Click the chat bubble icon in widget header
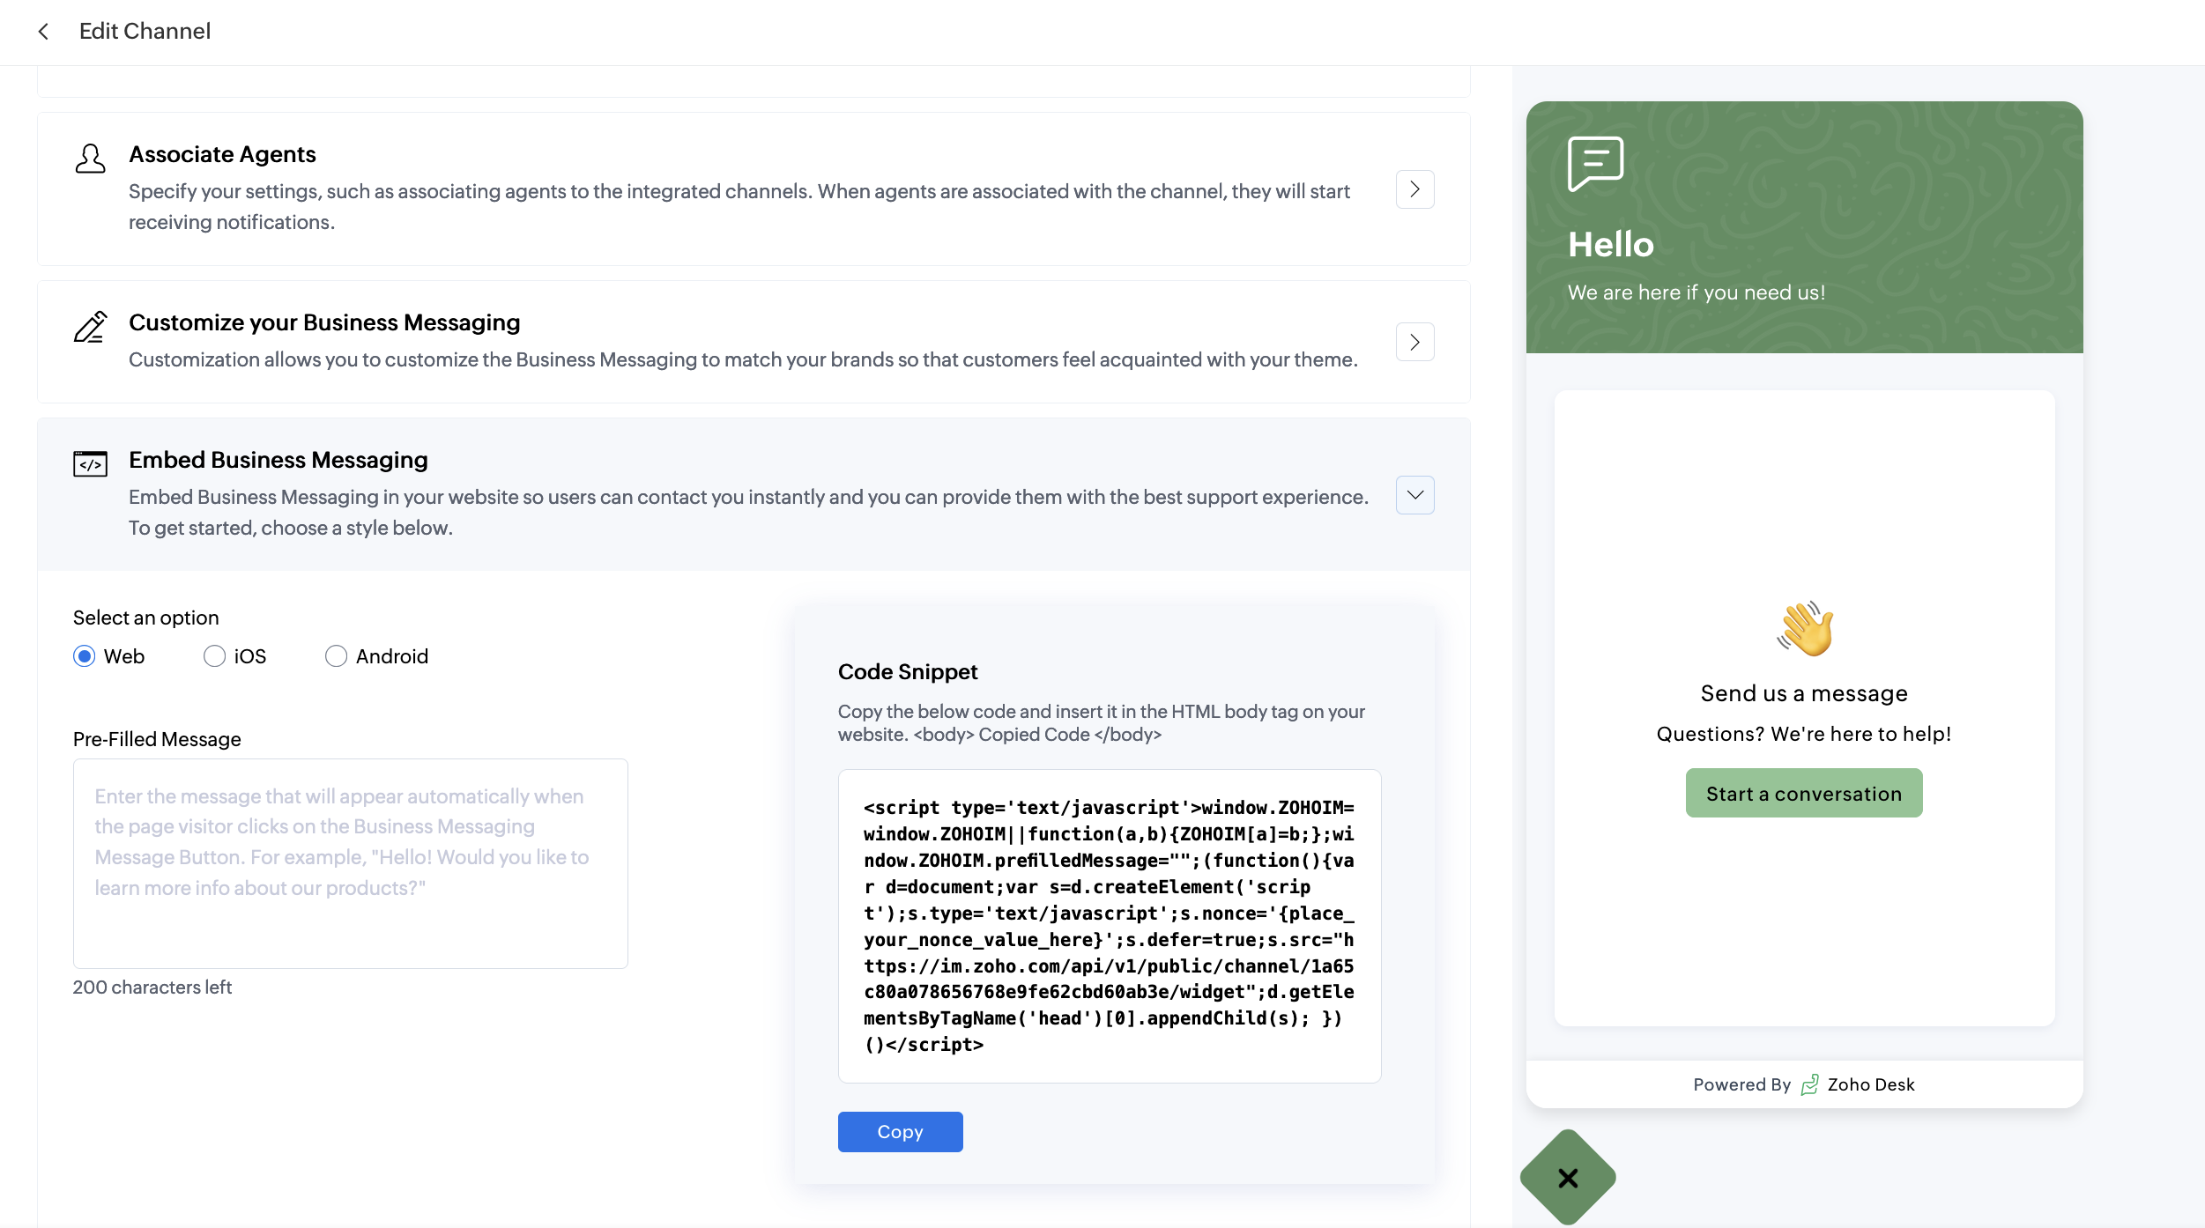The width and height of the screenshot is (2205, 1228). point(1595,164)
